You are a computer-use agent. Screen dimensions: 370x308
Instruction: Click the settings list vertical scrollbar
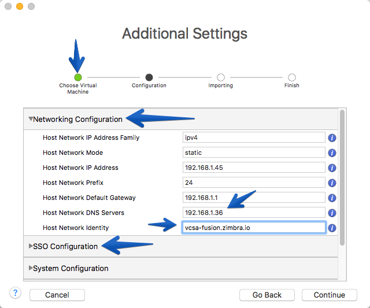point(342,178)
